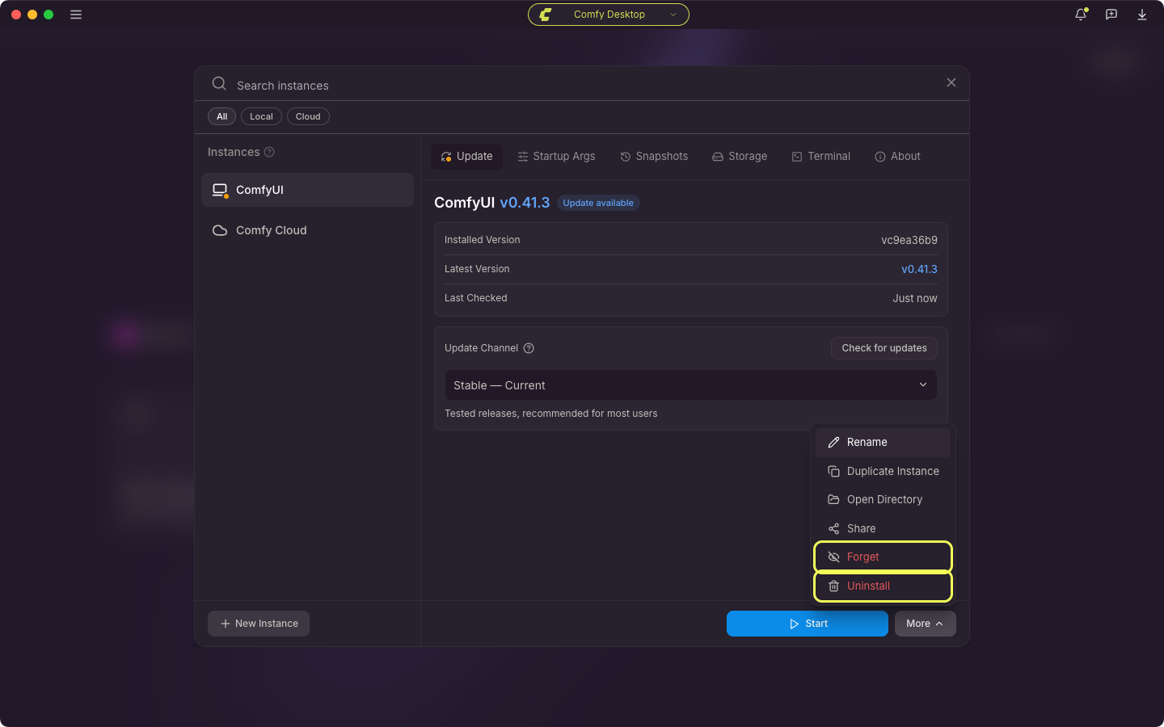
Task: Create a New Instance
Action: click(x=259, y=624)
